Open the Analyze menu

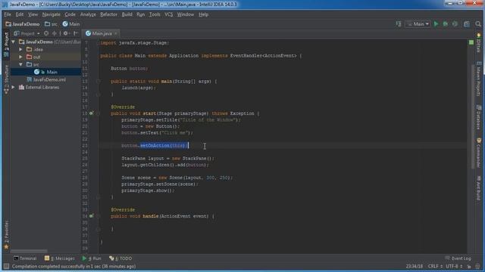click(x=88, y=14)
